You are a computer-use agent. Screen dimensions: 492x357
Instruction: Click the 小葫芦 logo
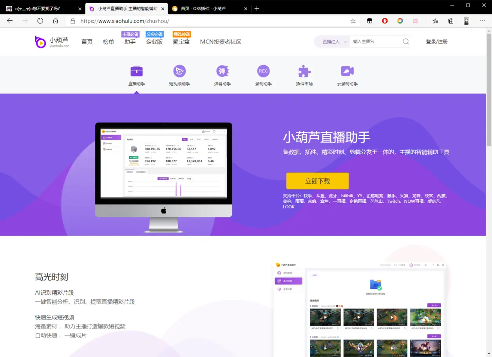click(52, 41)
